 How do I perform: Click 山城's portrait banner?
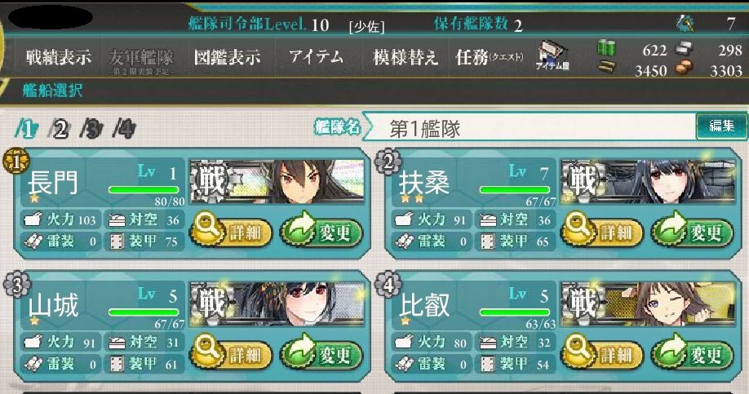(277, 303)
